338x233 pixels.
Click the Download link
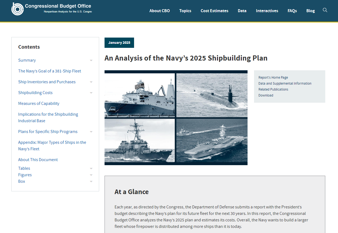coord(266,95)
